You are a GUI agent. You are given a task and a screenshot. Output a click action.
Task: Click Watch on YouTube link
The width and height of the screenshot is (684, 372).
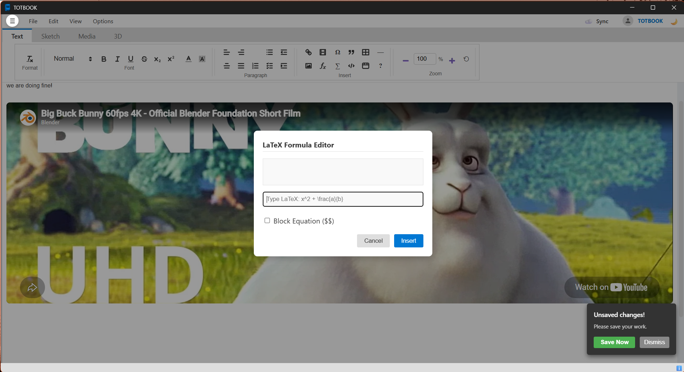tap(611, 287)
